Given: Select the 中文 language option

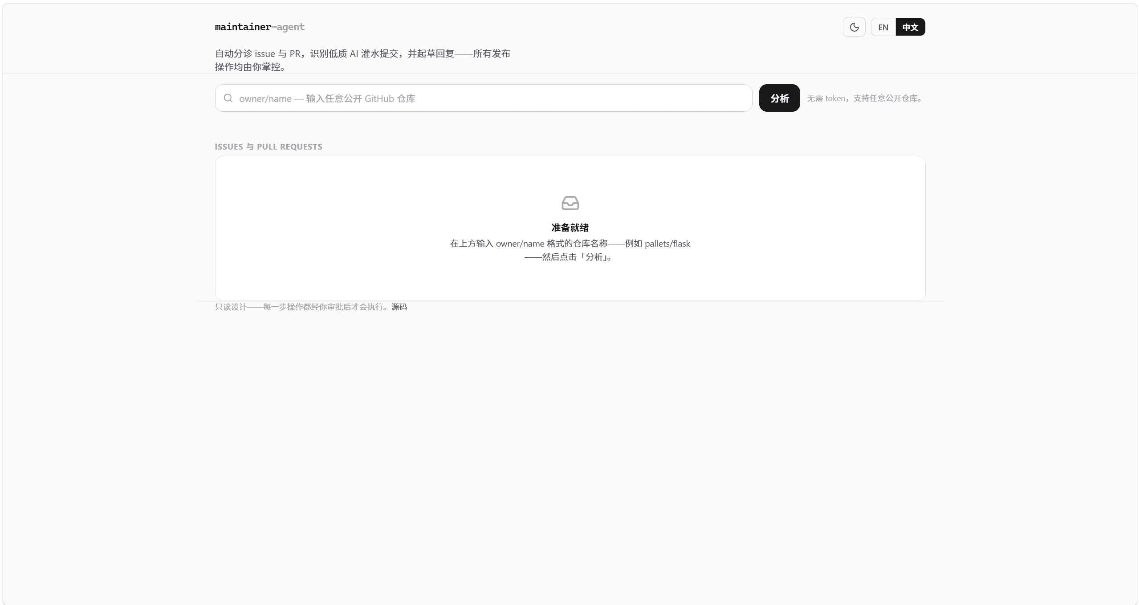Looking at the screenshot, I should pyautogui.click(x=910, y=27).
